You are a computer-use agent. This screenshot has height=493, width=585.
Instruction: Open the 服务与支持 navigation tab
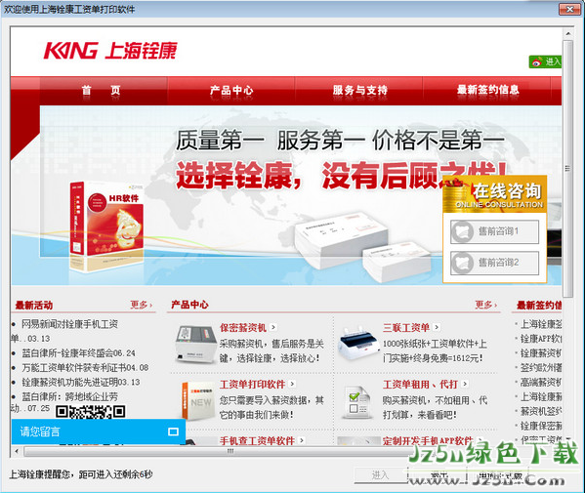pyautogui.click(x=359, y=90)
